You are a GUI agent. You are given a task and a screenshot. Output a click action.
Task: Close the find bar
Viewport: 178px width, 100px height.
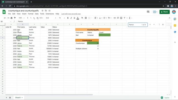point(163,24)
